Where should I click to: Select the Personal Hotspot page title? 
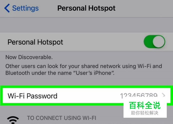pos(86,8)
